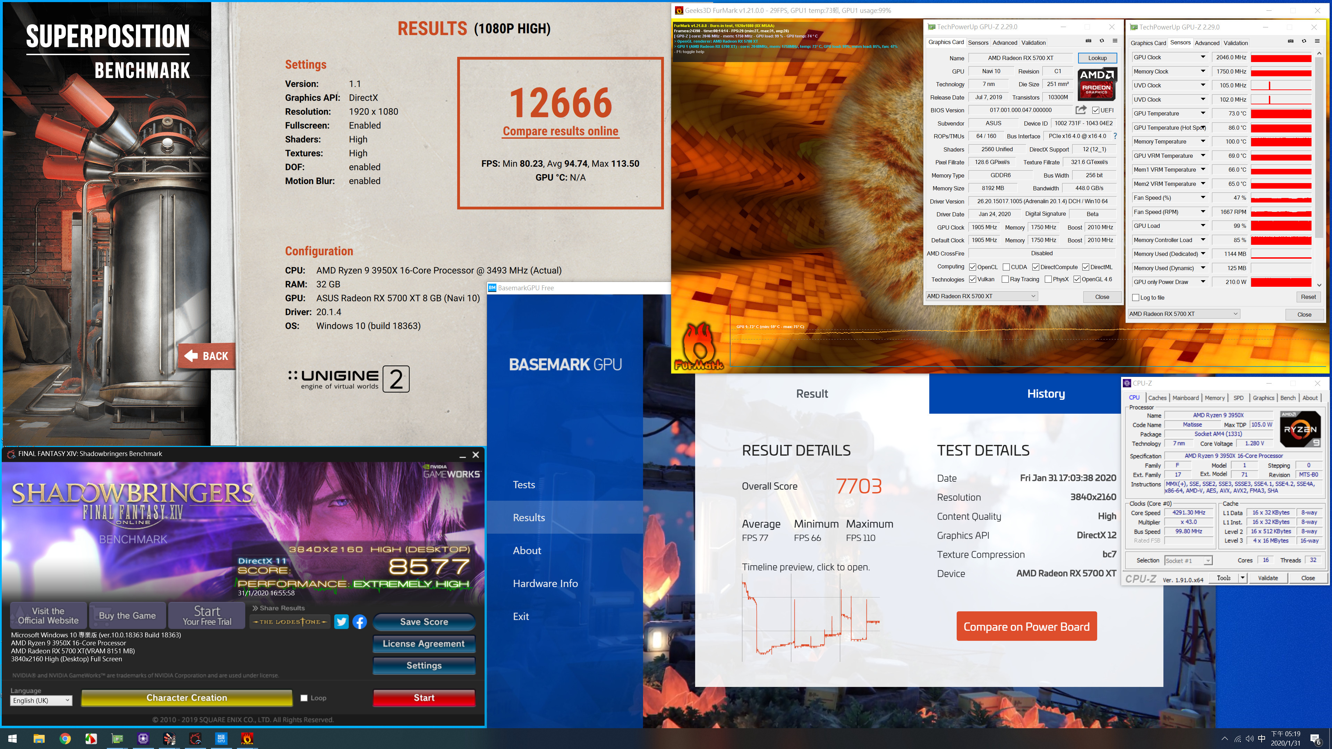
Task: Switch to the Advanced tab in GPU-Z Sensors window
Action: click(x=1207, y=43)
